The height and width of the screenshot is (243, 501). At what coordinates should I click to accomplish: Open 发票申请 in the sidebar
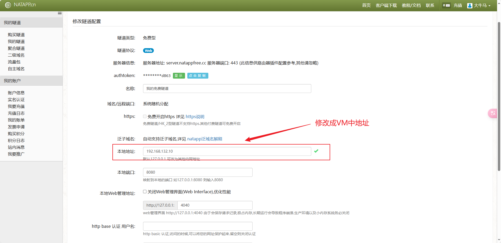click(16, 127)
